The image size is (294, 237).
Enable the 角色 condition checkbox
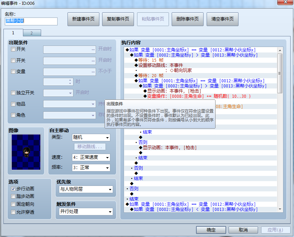(13, 115)
